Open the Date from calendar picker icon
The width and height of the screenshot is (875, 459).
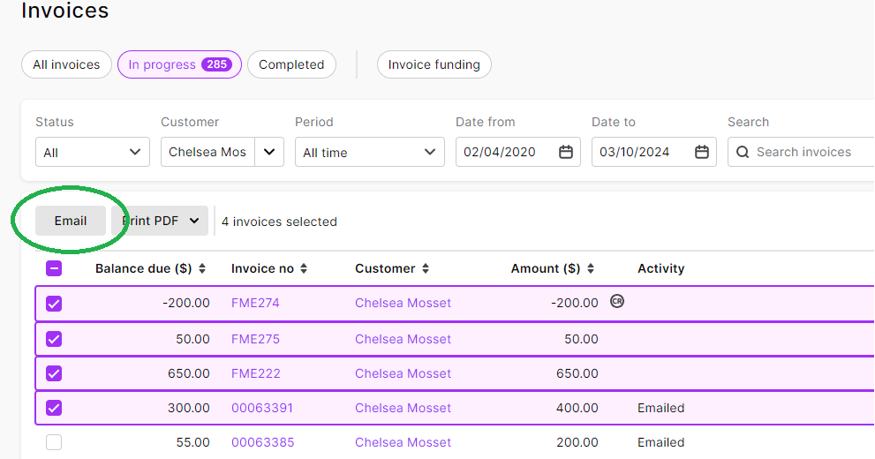[x=566, y=152]
